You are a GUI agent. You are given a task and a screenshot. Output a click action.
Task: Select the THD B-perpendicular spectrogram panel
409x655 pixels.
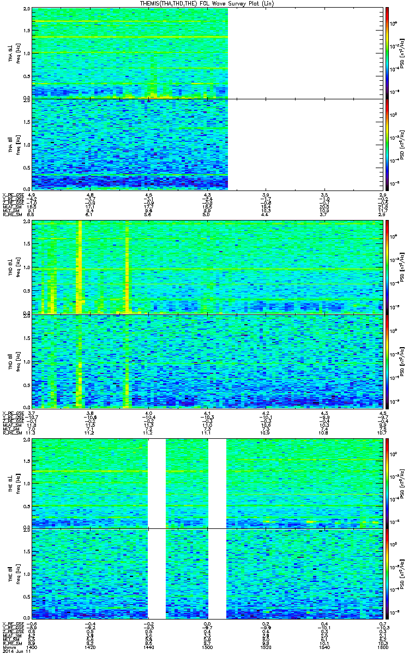(207, 267)
